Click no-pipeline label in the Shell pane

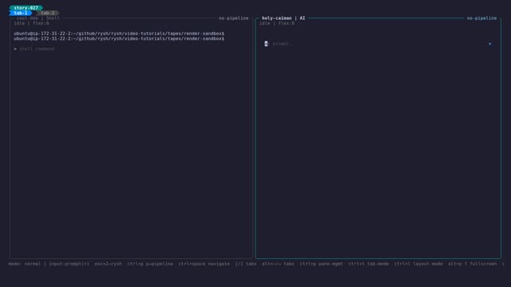(233, 18)
